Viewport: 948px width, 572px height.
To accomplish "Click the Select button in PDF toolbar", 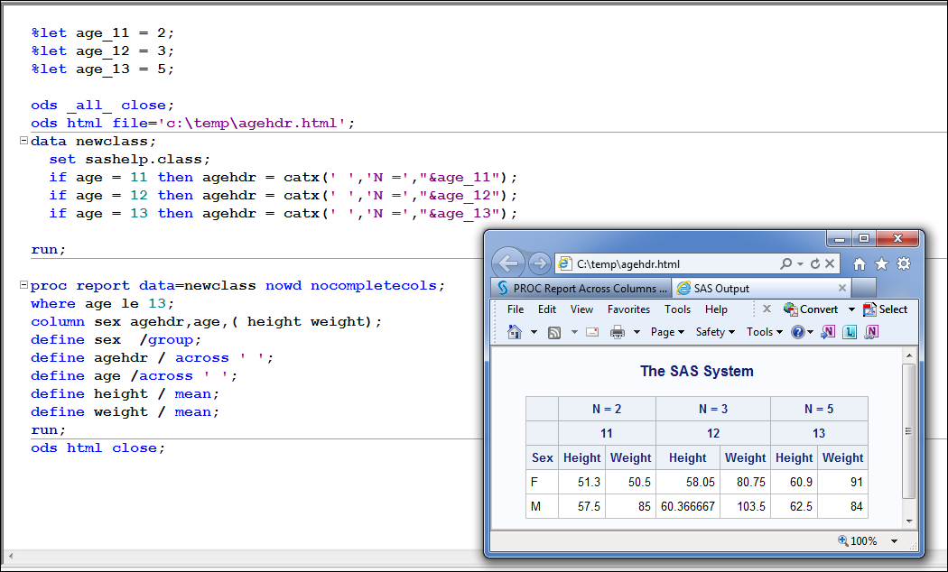I will [885, 309].
